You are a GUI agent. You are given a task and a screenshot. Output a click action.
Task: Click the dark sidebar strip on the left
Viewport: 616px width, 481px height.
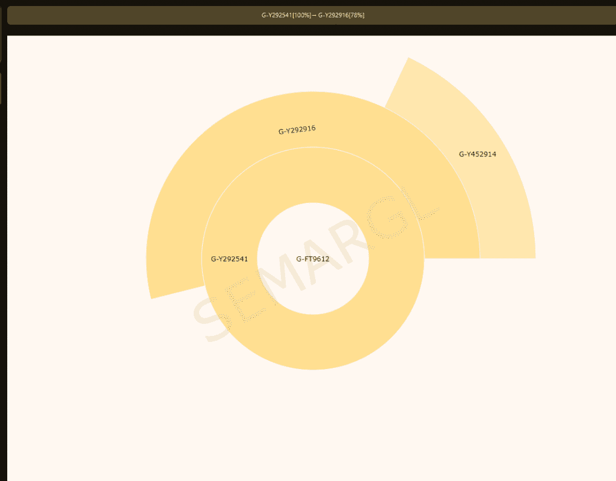pos(2,241)
